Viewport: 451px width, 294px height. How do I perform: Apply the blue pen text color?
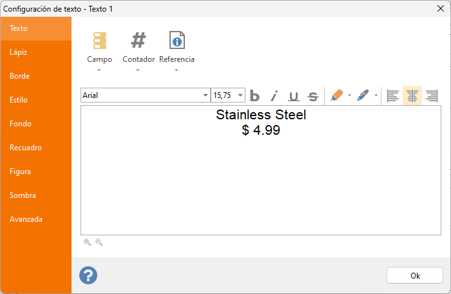[363, 95]
